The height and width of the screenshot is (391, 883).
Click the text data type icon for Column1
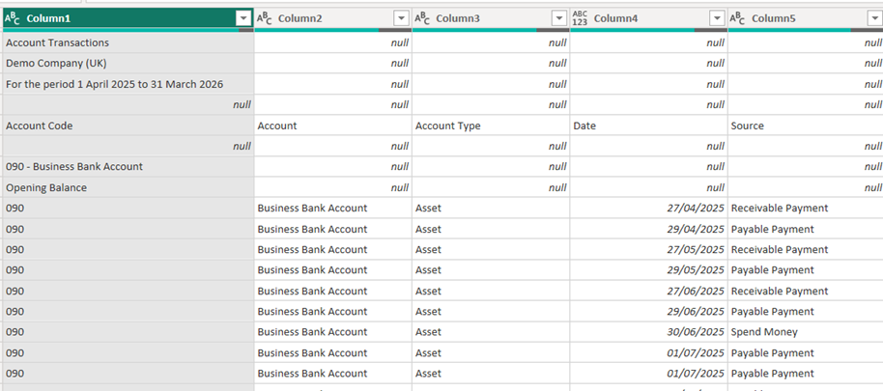click(x=14, y=18)
